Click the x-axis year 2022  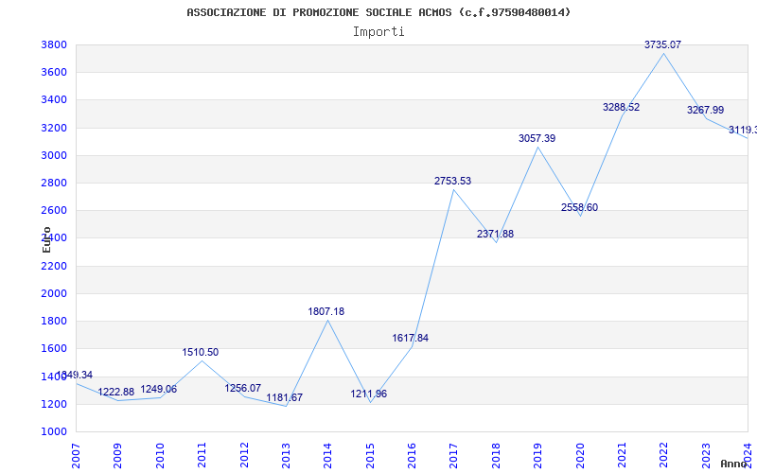tap(664, 456)
